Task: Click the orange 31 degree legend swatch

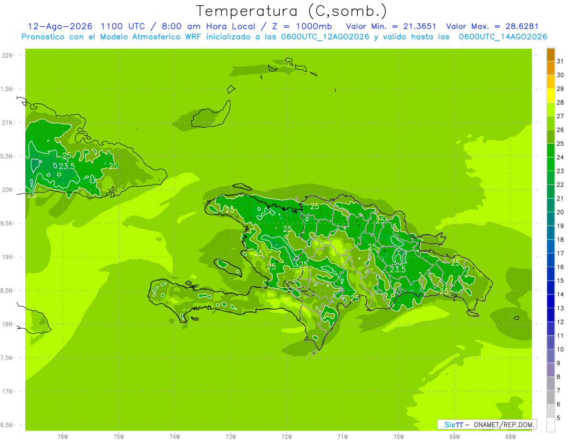Action: [551, 55]
